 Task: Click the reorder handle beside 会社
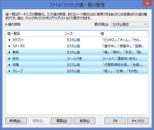point(9,58)
